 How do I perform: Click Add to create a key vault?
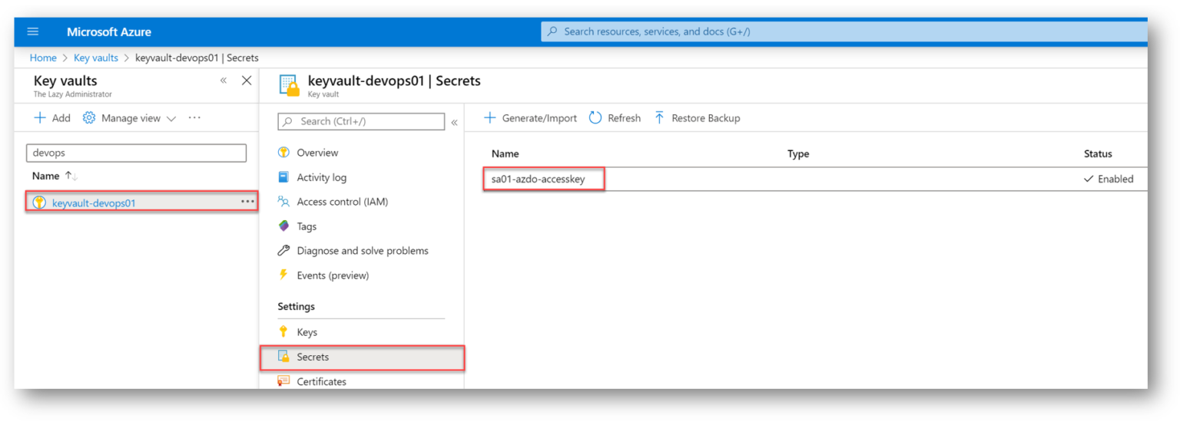(x=52, y=118)
